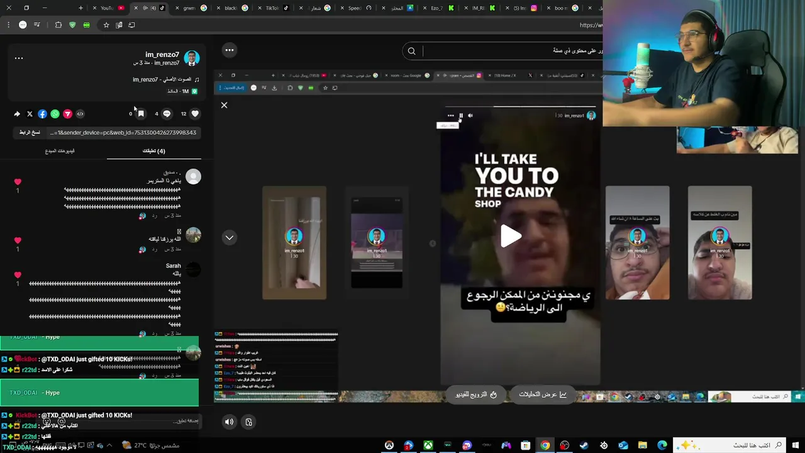Screen dimensions: 805x453
Task: Share video via the red send-to-friends icon
Action: click(67, 114)
